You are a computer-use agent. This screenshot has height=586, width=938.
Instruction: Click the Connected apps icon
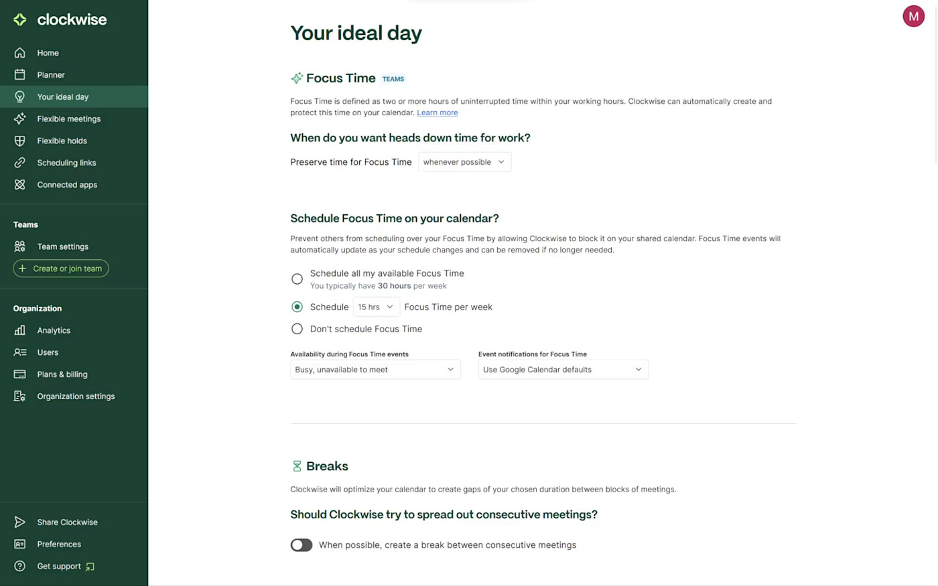click(x=20, y=185)
